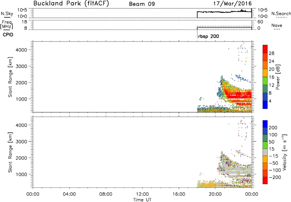
Task: Click the date '17/Mar/2016'
Action: coord(232,4)
